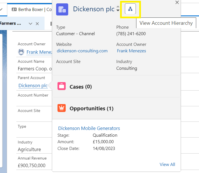Screen dimensions: 199x173
Task: Click the Dickenson plc popup title
Action: pos(94,9)
